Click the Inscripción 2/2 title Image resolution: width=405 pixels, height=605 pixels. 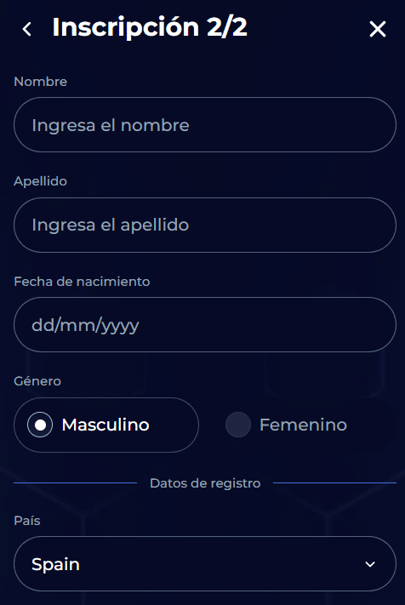pos(150,27)
